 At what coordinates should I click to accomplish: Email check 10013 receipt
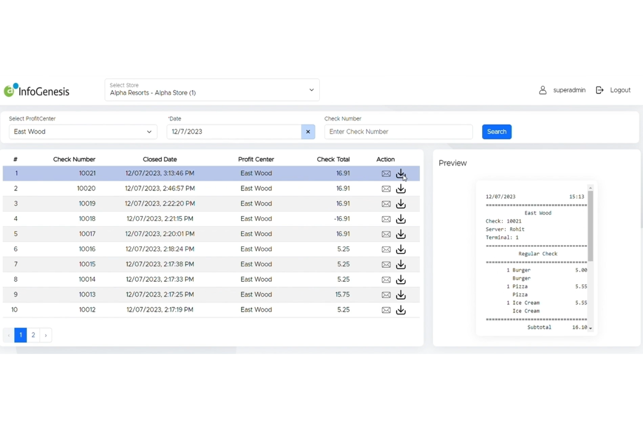tap(386, 295)
